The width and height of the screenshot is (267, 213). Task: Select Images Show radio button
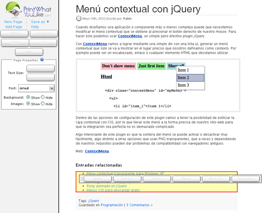[28, 103]
